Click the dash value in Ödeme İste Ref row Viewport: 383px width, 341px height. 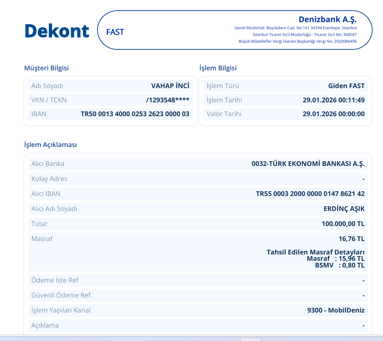point(364,281)
